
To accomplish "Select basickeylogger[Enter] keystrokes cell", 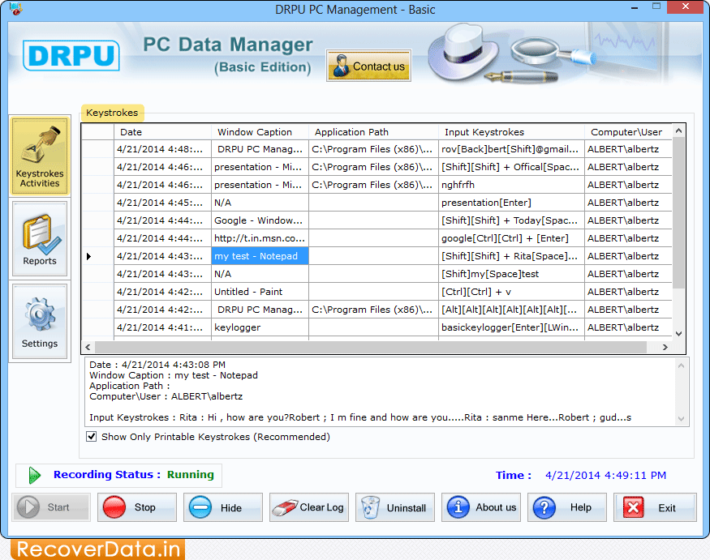I will coord(511,327).
